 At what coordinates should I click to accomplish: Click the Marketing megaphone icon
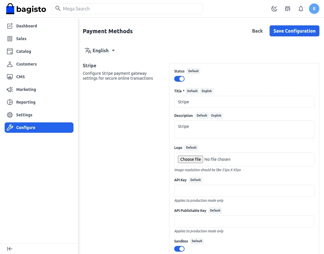(x=10, y=89)
